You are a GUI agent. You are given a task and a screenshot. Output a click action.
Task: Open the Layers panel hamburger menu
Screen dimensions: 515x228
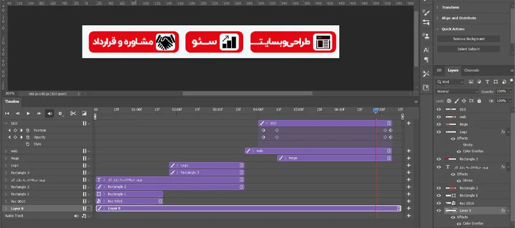512,71
